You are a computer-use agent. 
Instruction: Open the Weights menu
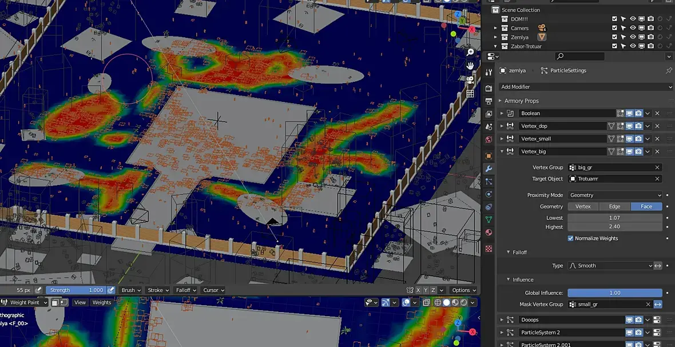[102, 302]
